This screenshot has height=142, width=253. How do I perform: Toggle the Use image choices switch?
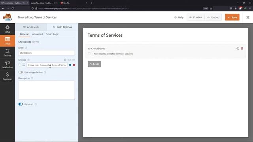click(x=21, y=72)
